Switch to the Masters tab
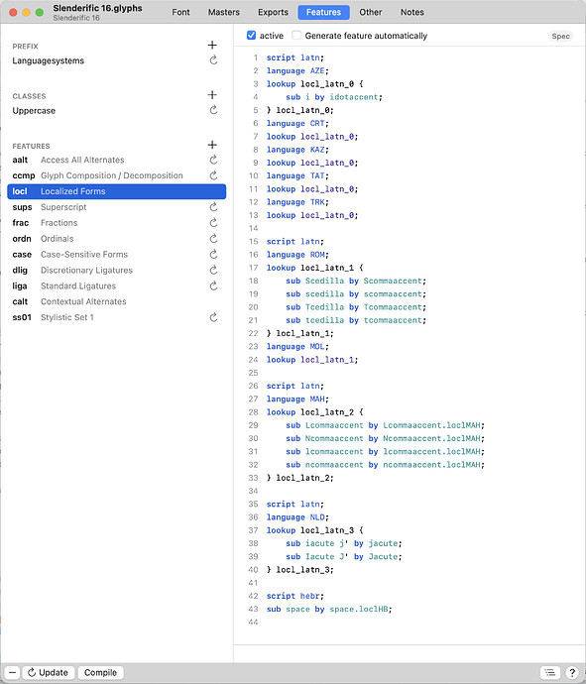The image size is (586, 684). coord(223,12)
